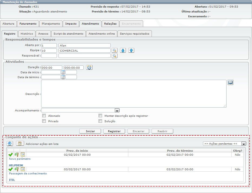Open the Planejamento tab

click(x=51, y=24)
